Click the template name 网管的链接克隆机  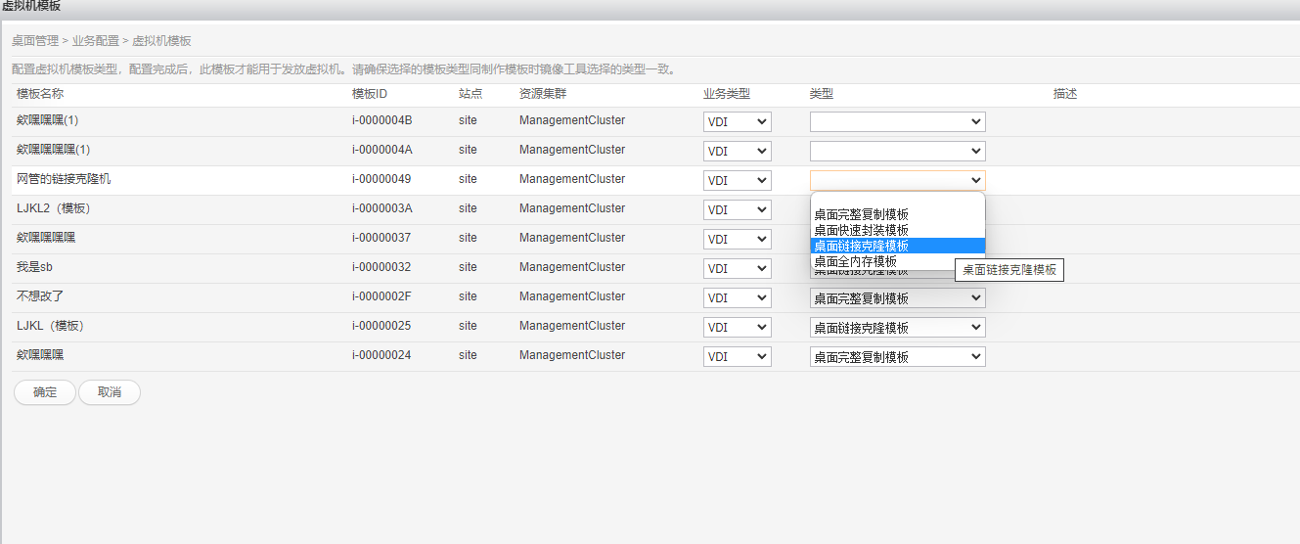(70, 179)
